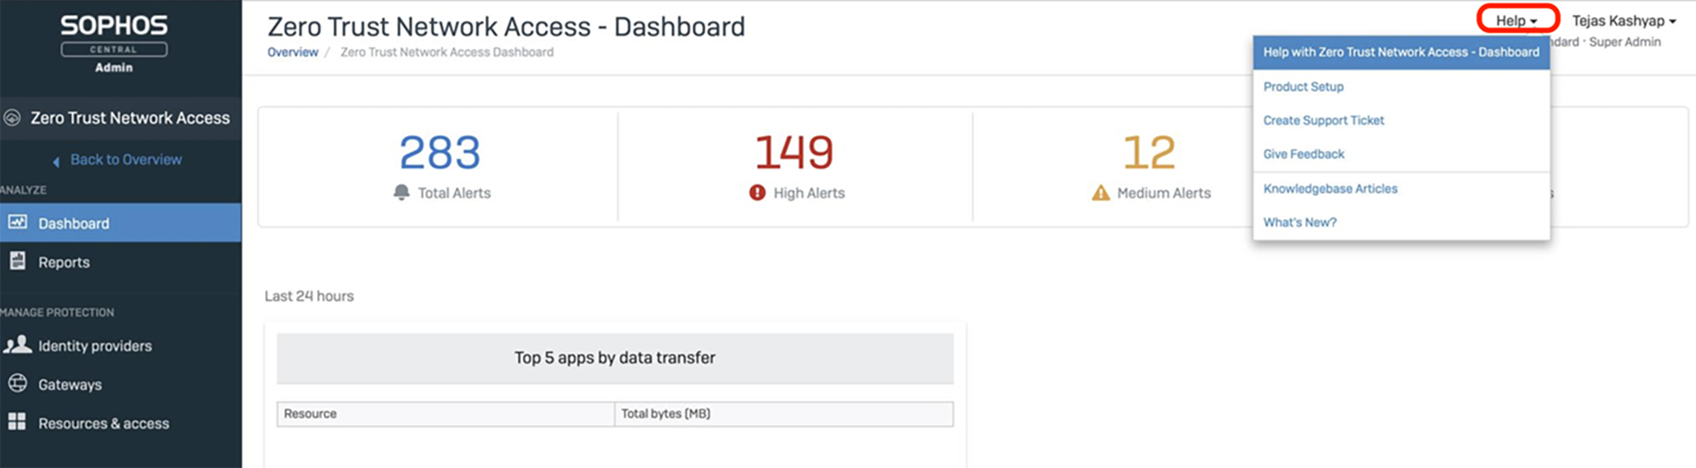Go back using the Back to Overview arrow
Viewport: 1696px width, 468px height.
click(x=57, y=160)
